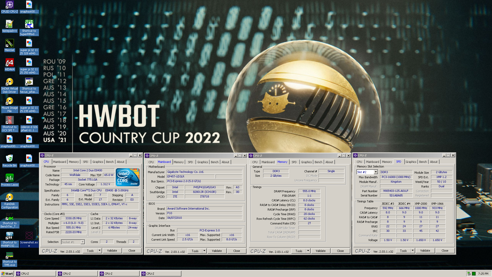Launch Notepad++ from the desktop
Image resolution: width=492 pixels, height=277 pixels.
(x=9, y=26)
